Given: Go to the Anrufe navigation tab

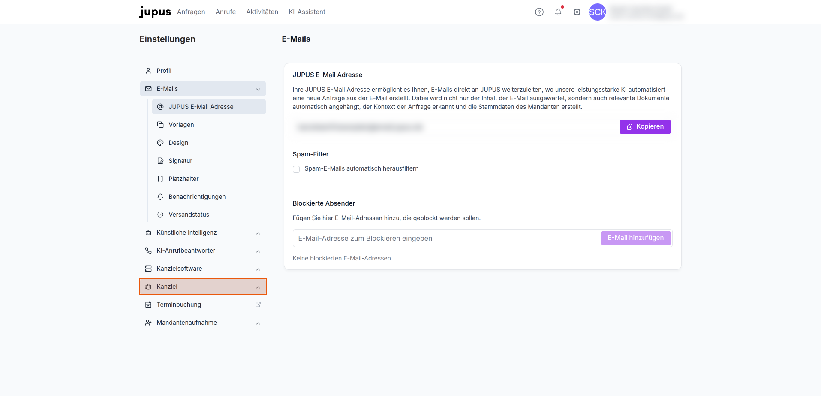Looking at the screenshot, I should pos(226,12).
